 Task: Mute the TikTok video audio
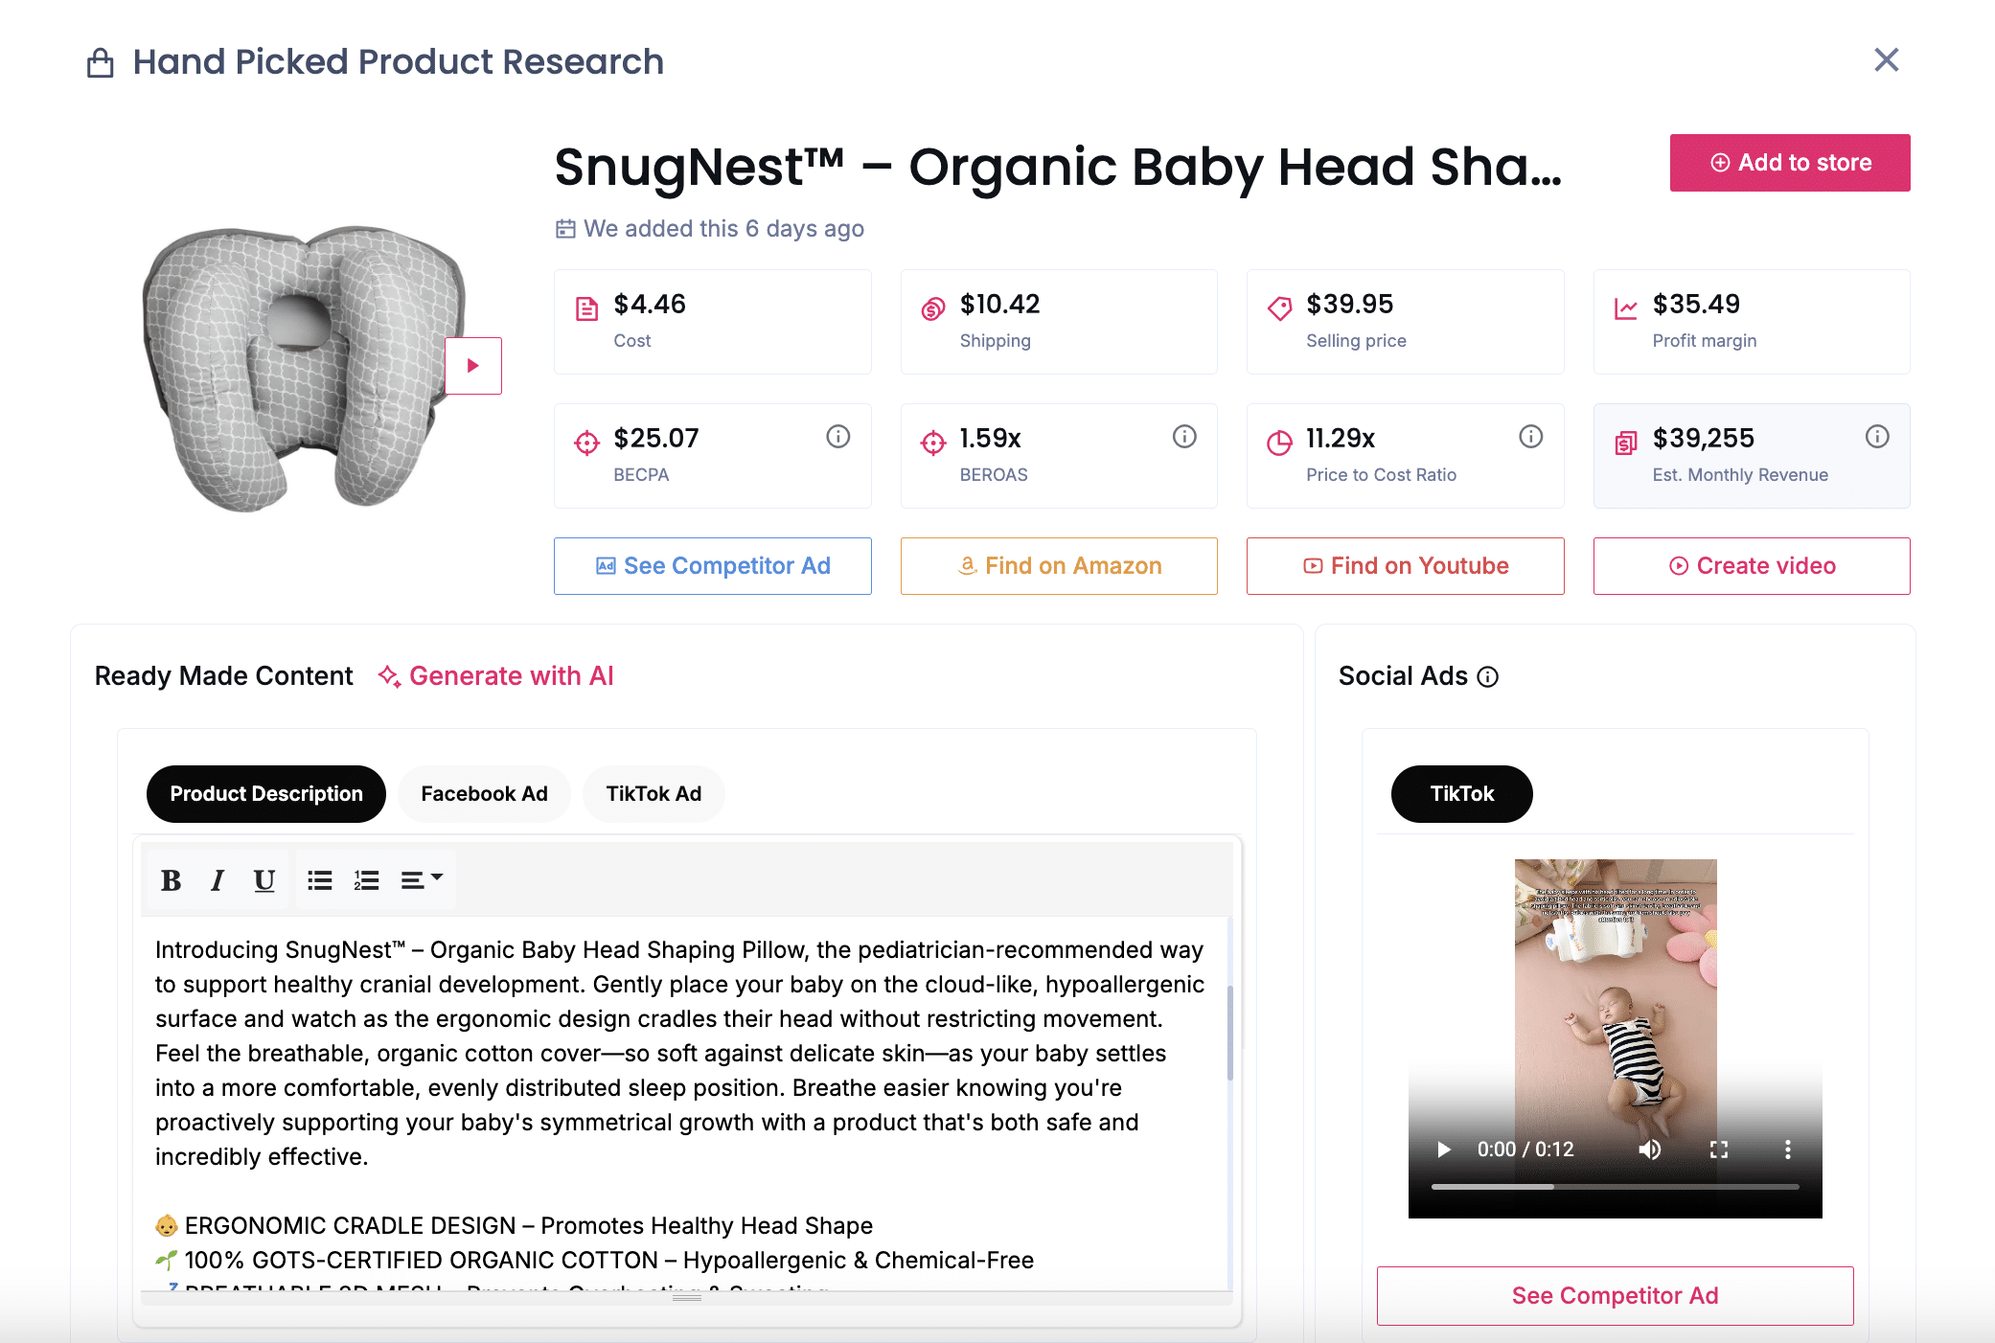click(x=1649, y=1150)
